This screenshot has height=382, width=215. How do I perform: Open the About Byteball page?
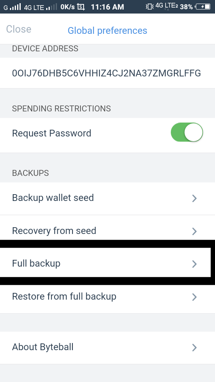[107, 348]
